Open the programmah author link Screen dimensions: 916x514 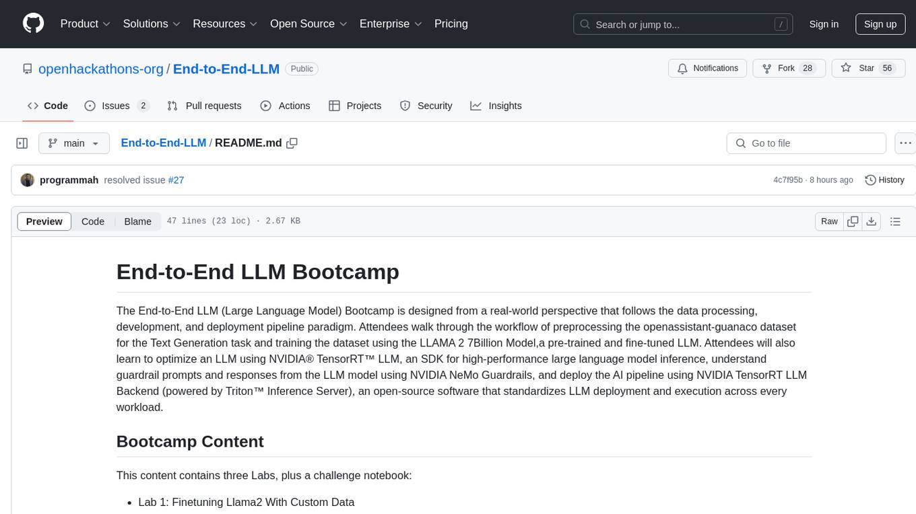(69, 180)
